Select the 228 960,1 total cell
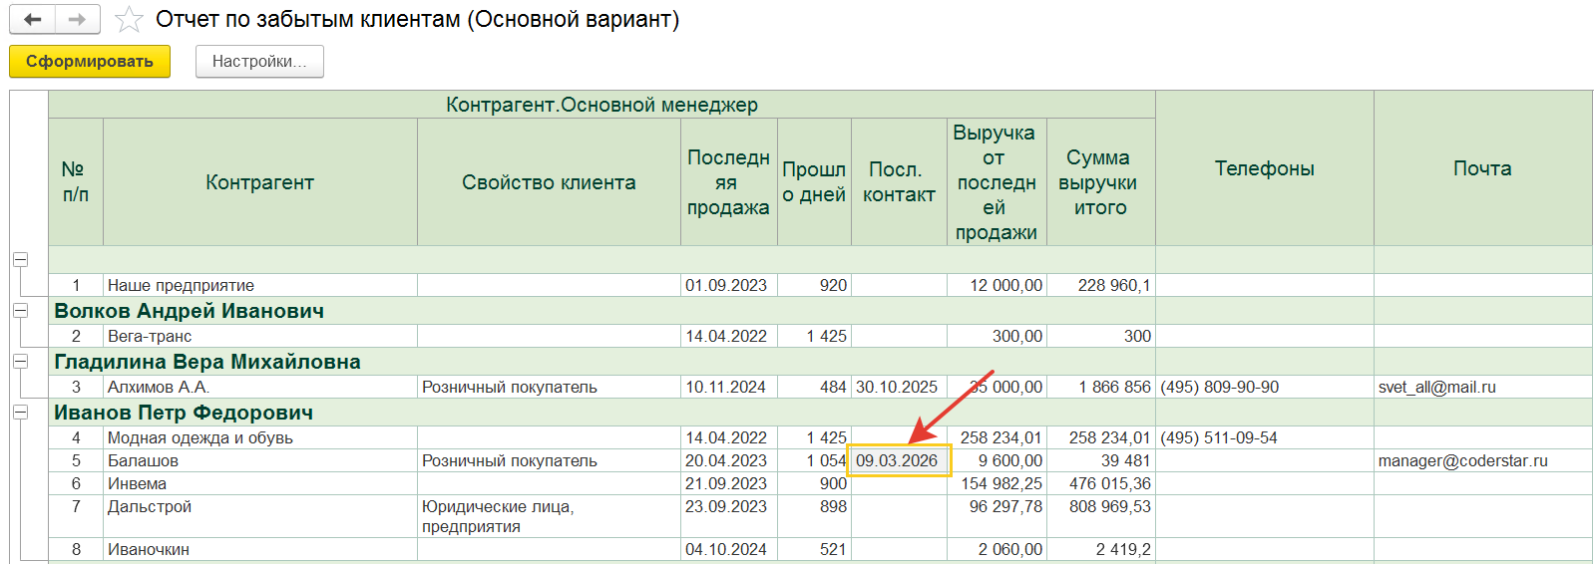This screenshot has width=1594, height=564. [1100, 285]
